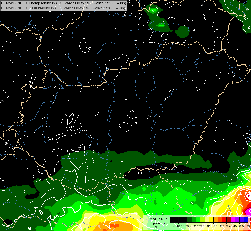Click legend tick value 20
This screenshot has width=251, height=231.
pyautogui.click(x=187, y=226)
